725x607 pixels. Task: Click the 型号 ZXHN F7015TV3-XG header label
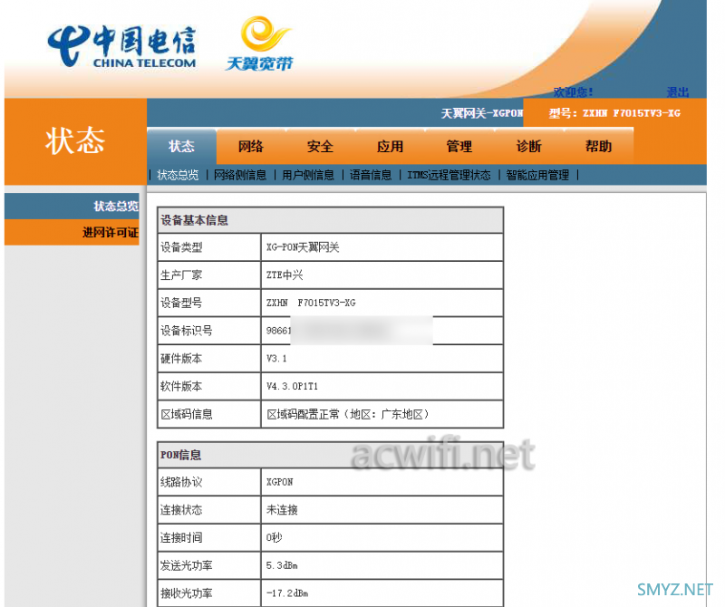click(x=614, y=113)
